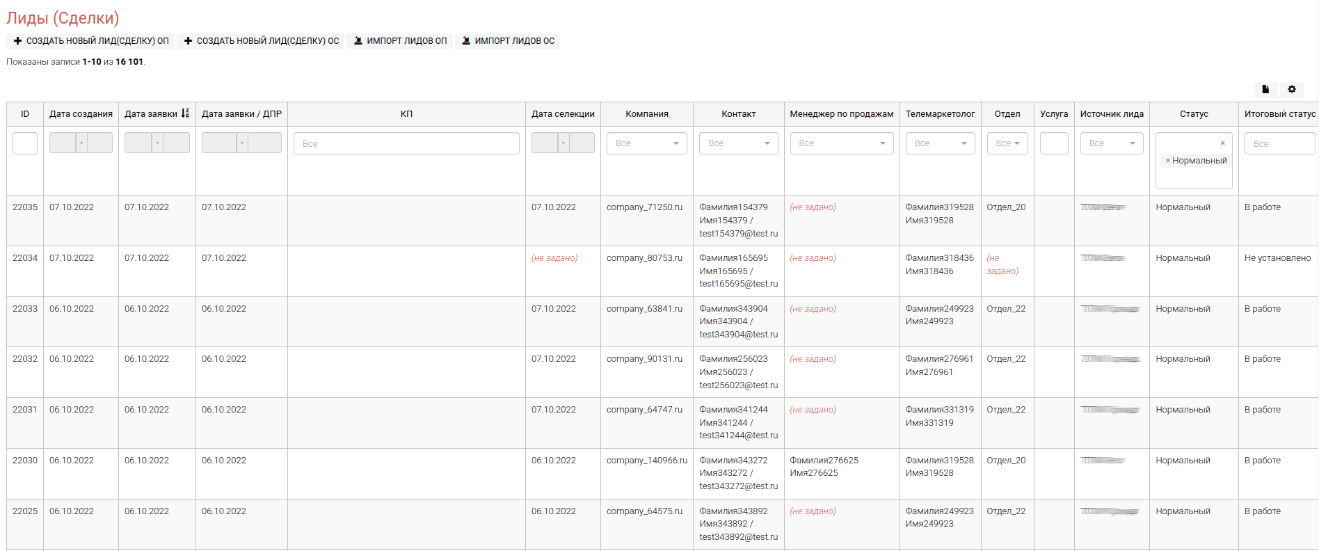1319x551 pixels.
Task: Click import icon of Импорт лидов ОП
Action: point(358,41)
